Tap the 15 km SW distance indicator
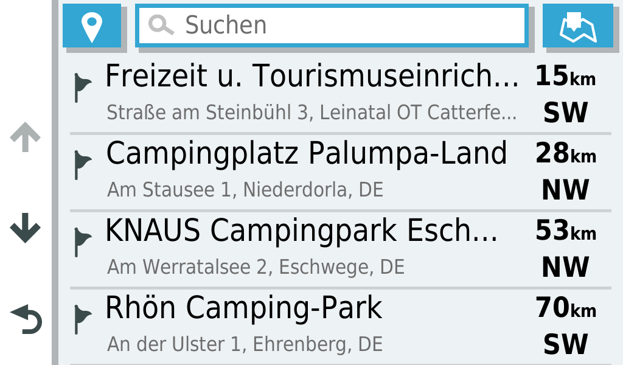This screenshot has height=365, width=623. point(565,95)
